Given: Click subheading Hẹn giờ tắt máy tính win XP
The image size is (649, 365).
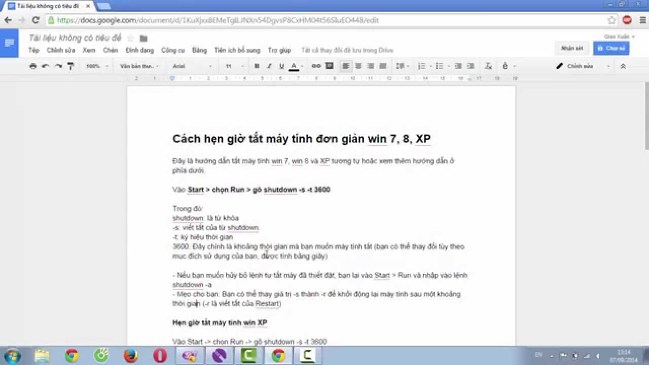Looking at the screenshot, I should tap(220, 322).
